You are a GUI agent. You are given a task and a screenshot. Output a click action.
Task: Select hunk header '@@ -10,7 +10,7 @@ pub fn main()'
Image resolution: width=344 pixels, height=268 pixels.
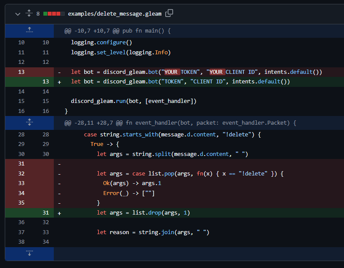click(x=118, y=31)
